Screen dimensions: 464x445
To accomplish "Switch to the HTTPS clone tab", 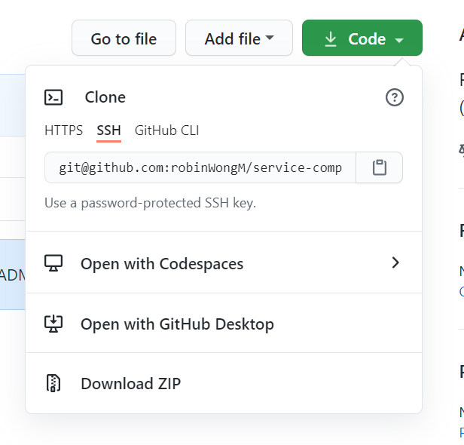I will click(x=64, y=130).
